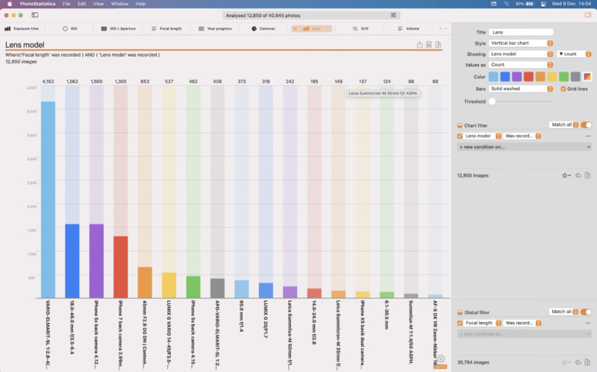
Task: Remove the Lens model filter condition
Action: [x=587, y=136]
